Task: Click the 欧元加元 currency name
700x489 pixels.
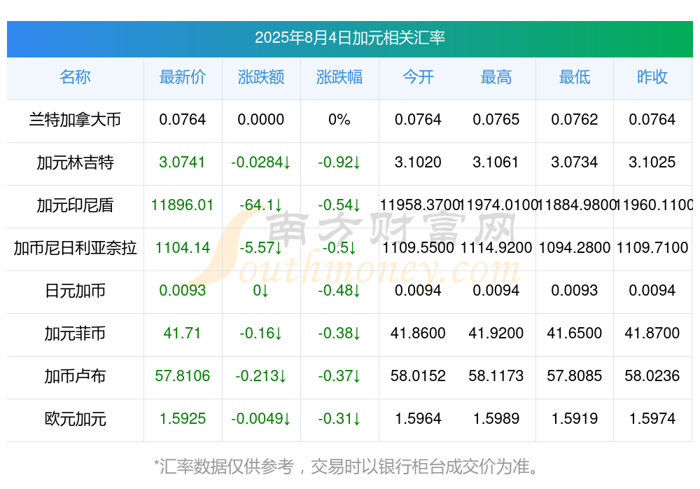Action: [75, 419]
